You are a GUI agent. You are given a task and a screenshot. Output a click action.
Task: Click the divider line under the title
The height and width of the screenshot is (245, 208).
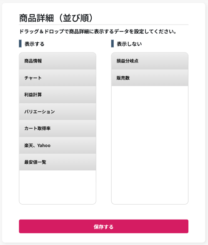coord(104,25)
